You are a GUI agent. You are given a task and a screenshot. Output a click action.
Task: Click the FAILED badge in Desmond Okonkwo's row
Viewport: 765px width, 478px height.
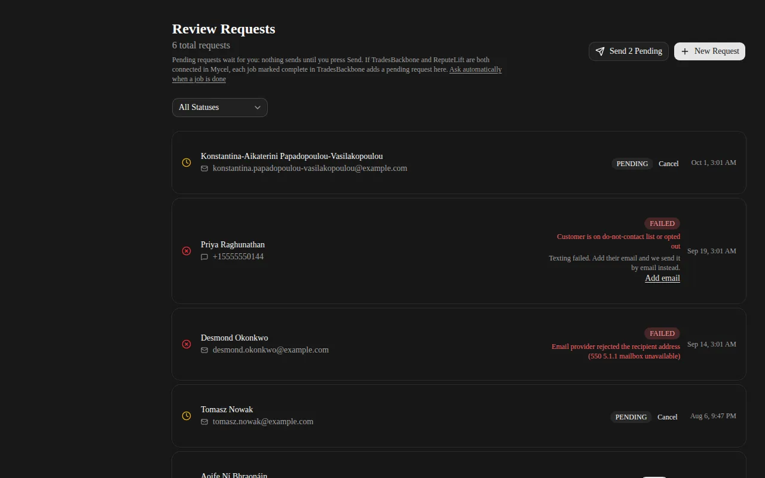(x=662, y=333)
